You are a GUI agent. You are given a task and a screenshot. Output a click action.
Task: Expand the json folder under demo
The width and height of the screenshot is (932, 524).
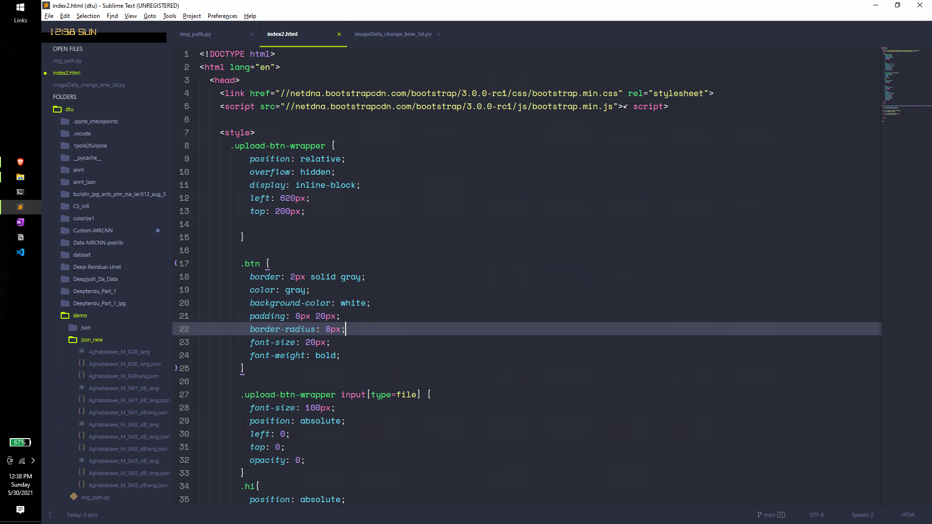[x=73, y=327]
